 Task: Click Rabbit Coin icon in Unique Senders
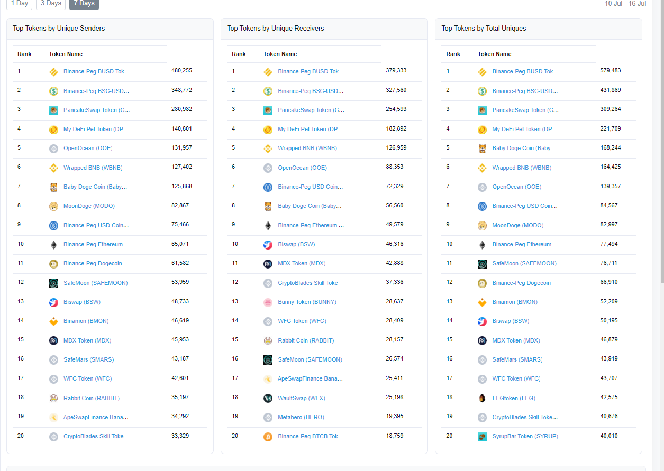point(53,398)
